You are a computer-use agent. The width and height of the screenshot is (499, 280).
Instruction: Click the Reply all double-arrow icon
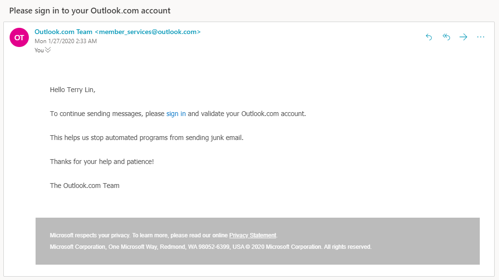point(446,37)
